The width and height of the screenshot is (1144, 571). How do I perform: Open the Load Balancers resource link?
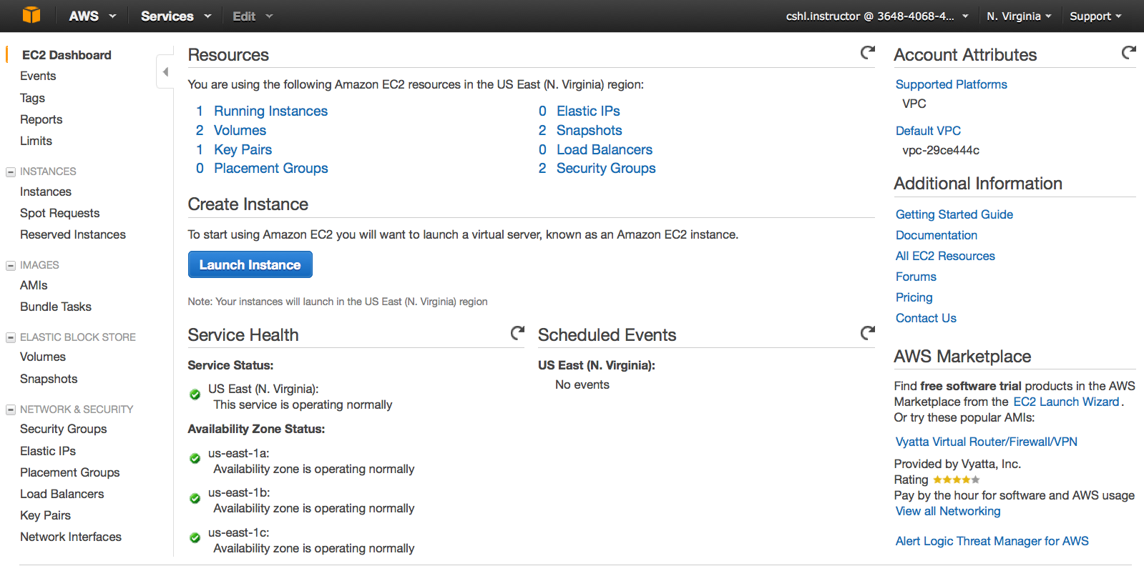[605, 149]
